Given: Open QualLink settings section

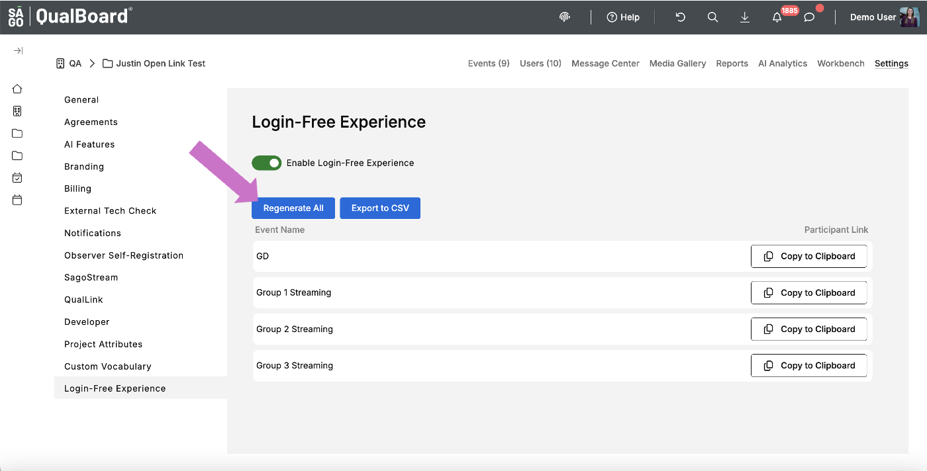Looking at the screenshot, I should pyautogui.click(x=83, y=300).
